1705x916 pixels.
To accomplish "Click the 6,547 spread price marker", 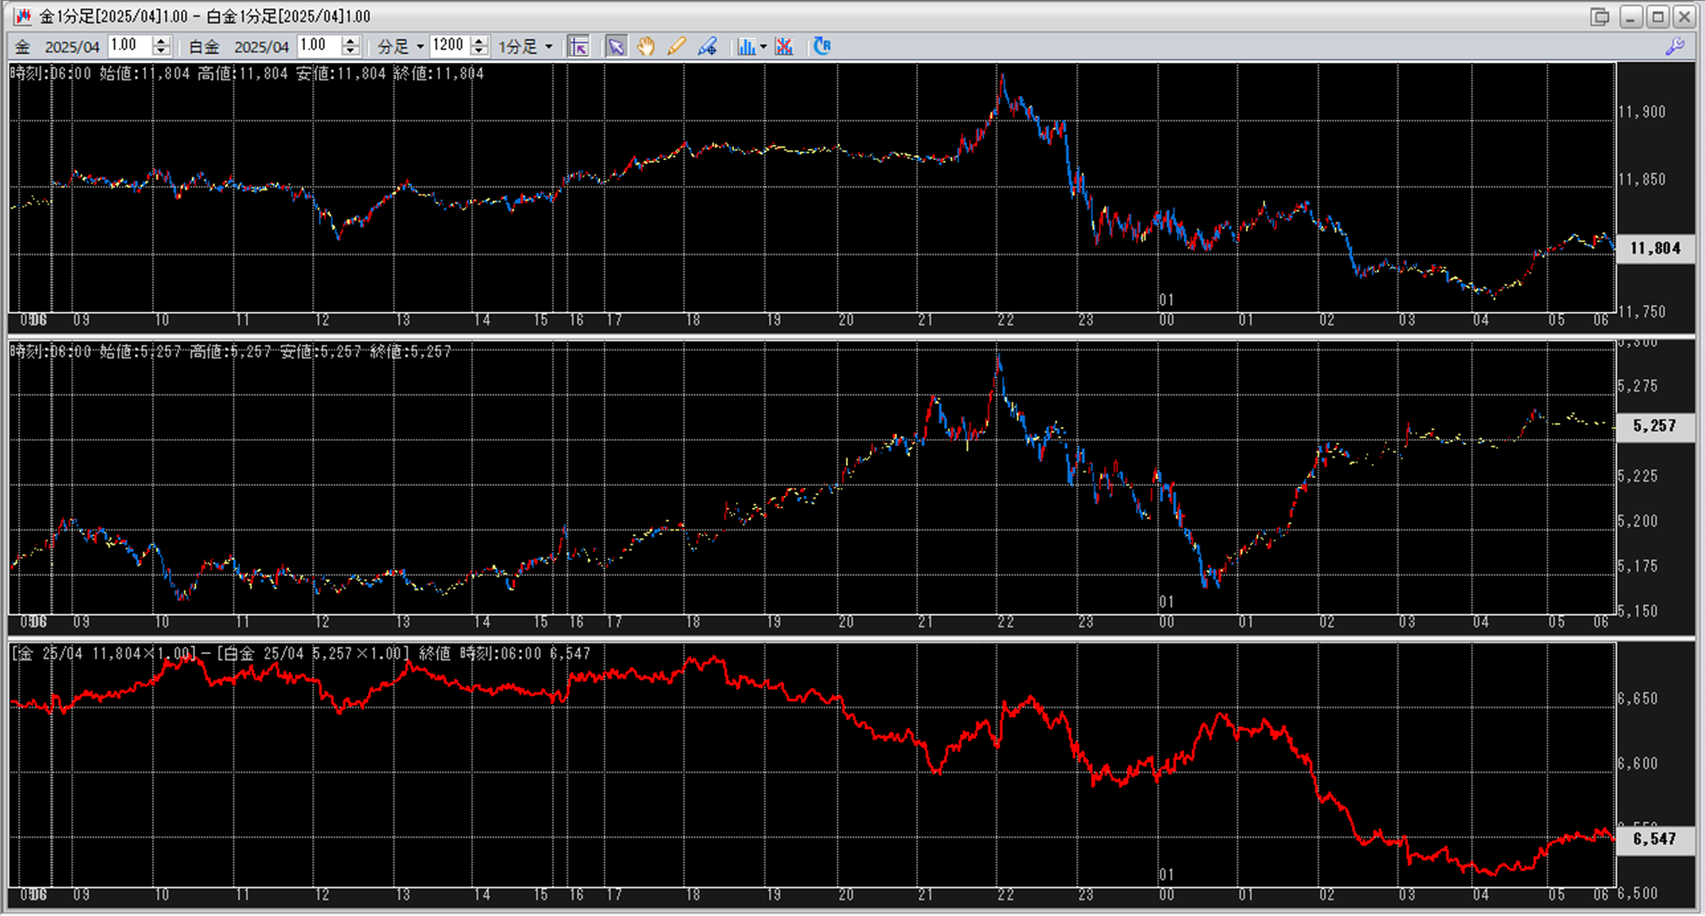I will 1654,839.
